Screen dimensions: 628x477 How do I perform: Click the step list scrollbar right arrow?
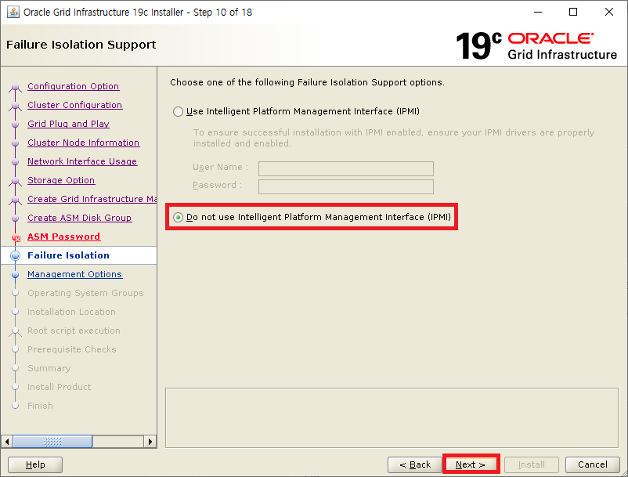[150, 442]
